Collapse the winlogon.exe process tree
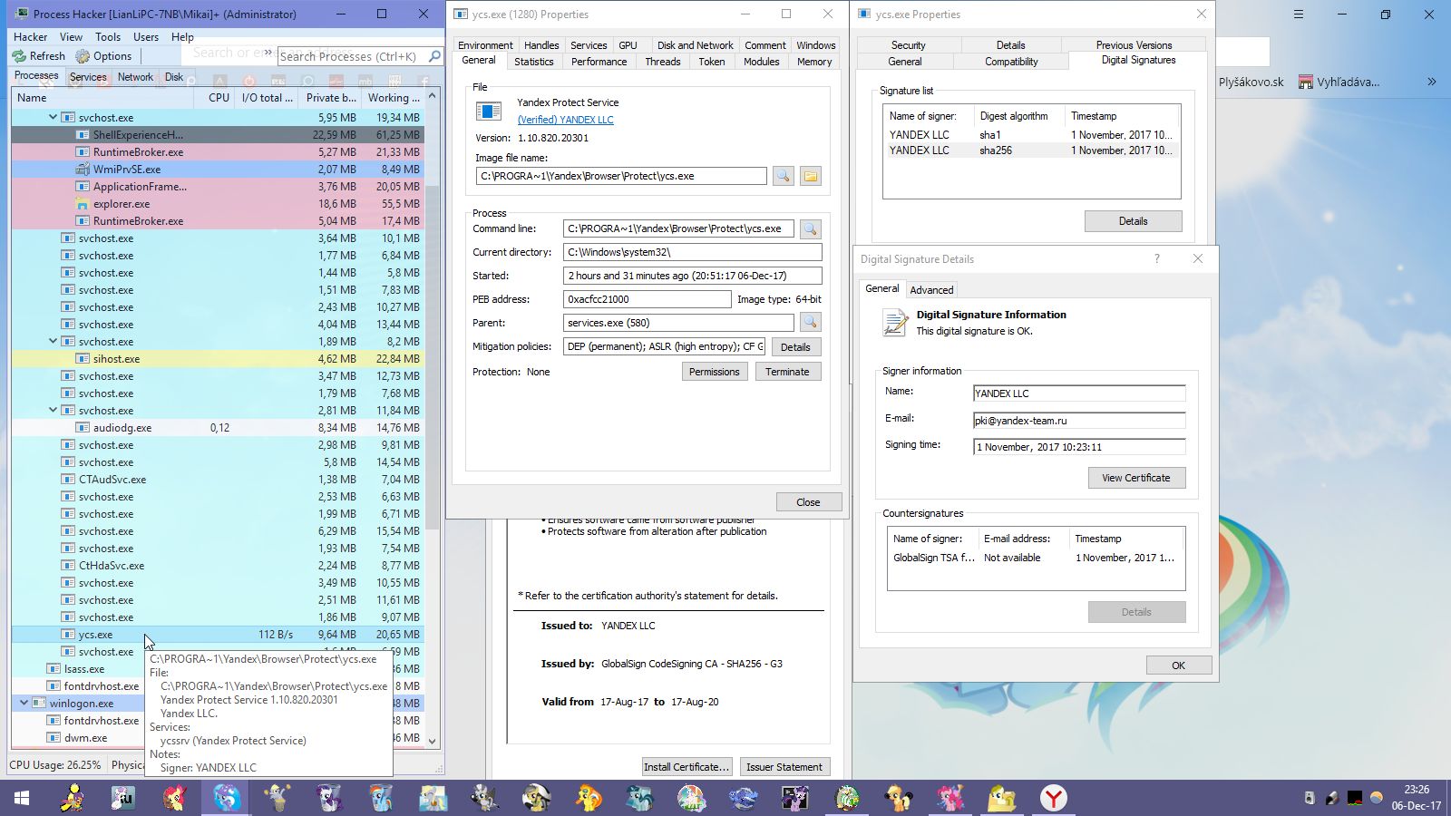 (x=24, y=704)
